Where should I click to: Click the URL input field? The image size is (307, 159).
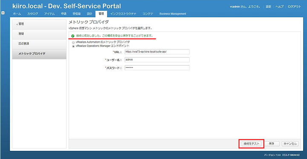pyautogui.click(x=157, y=52)
